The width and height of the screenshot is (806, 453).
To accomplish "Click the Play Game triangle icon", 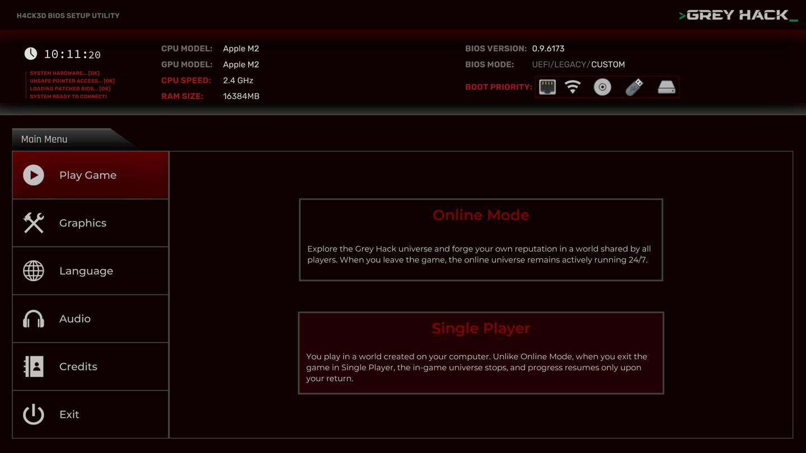I will click(x=34, y=175).
